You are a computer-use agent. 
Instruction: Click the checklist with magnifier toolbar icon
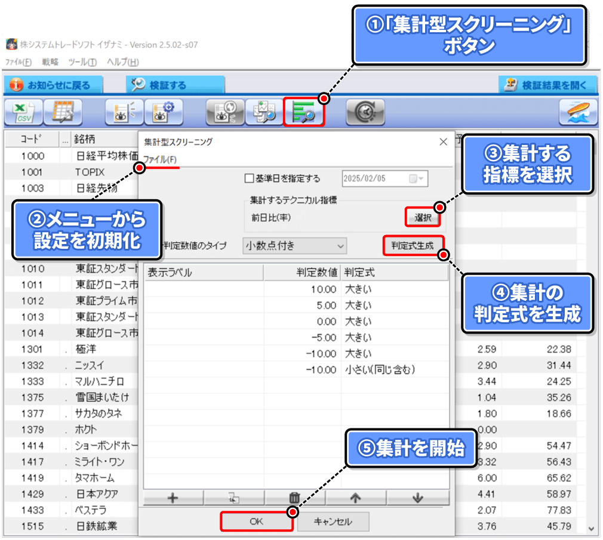click(264, 112)
